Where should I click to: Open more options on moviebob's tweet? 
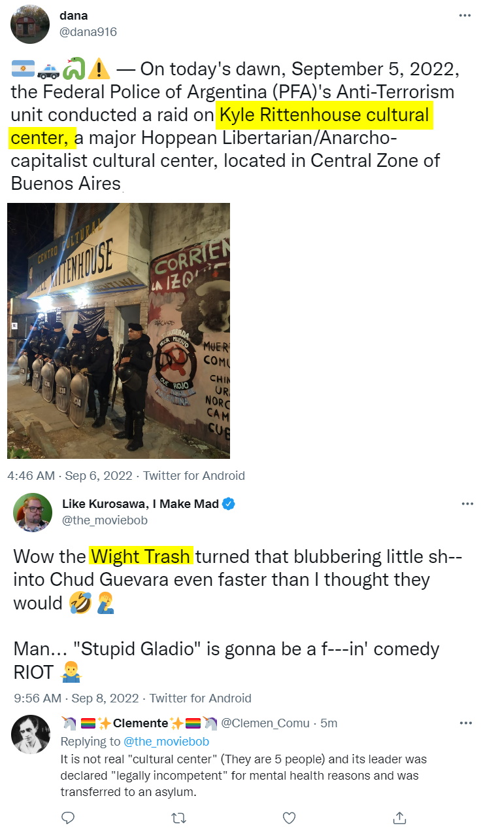coord(467,504)
